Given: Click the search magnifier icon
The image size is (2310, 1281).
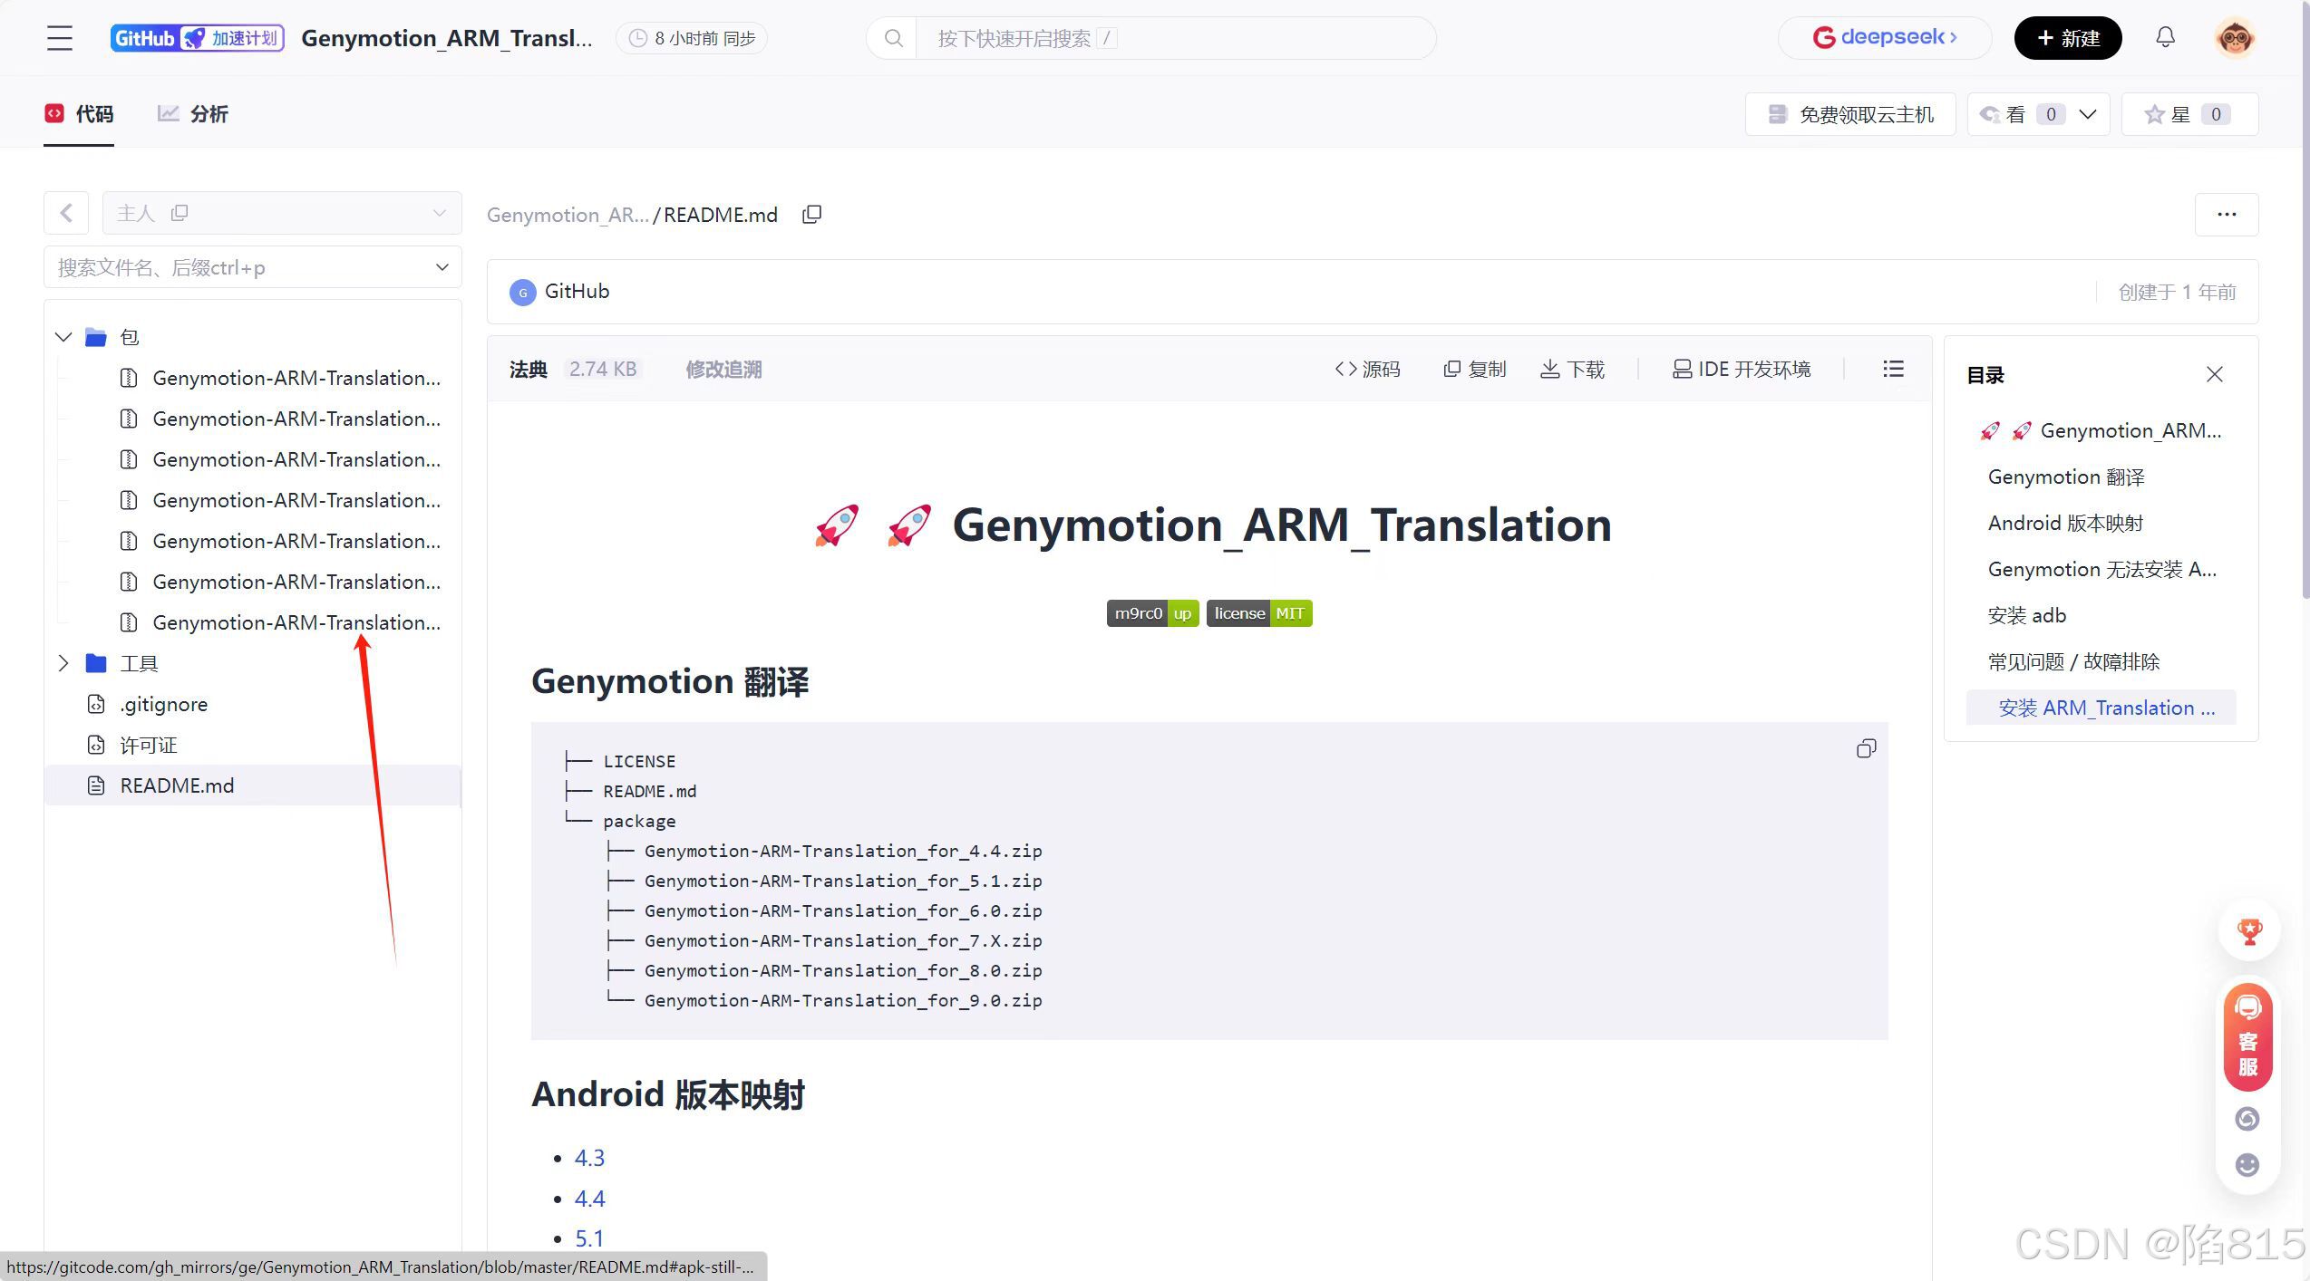Looking at the screenshot, I should pyautogui.click(x=893, y=38).
